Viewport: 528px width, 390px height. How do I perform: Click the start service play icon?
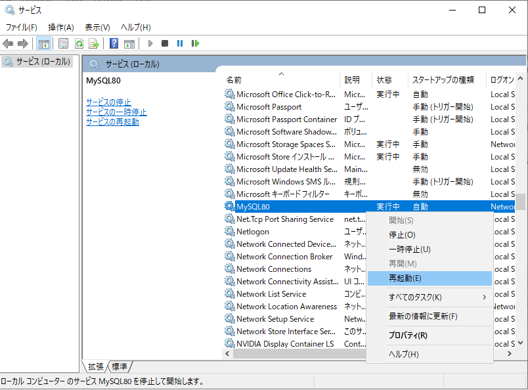pyautogui.click(x=150, y=43)
